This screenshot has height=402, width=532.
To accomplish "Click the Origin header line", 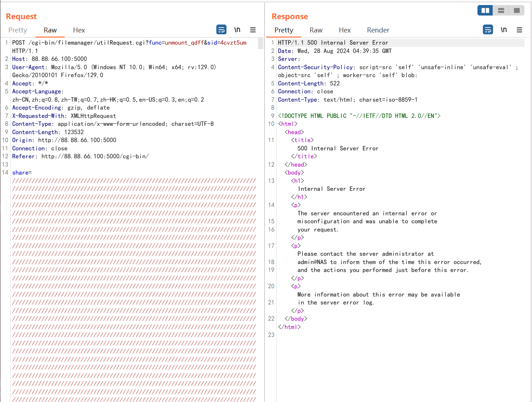I will [x=64, y=140].
